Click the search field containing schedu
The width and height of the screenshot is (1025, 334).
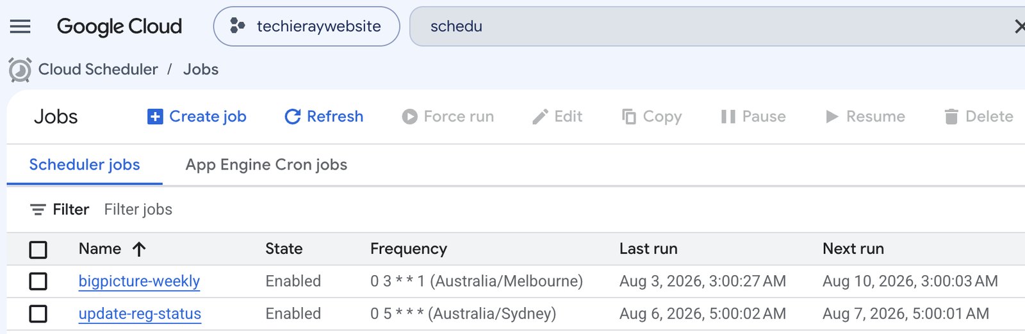[x=717, y=26]
